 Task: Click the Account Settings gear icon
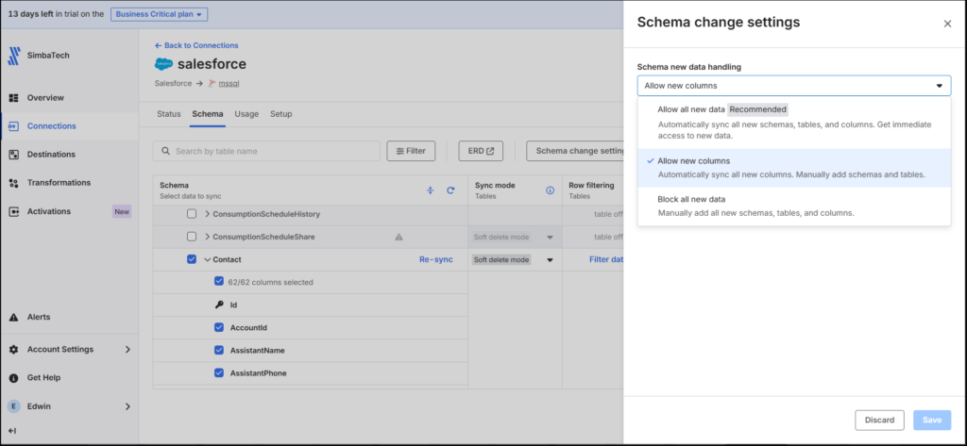tap(13, 349)
